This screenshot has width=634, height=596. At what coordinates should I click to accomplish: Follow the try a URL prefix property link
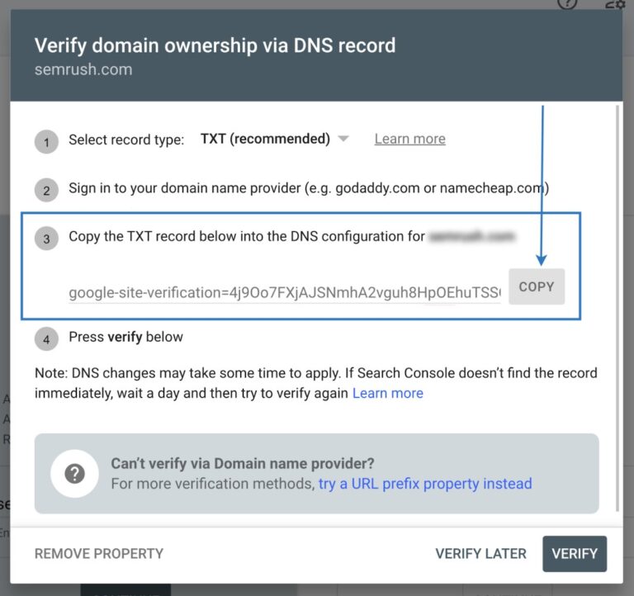tap(425, 484)
